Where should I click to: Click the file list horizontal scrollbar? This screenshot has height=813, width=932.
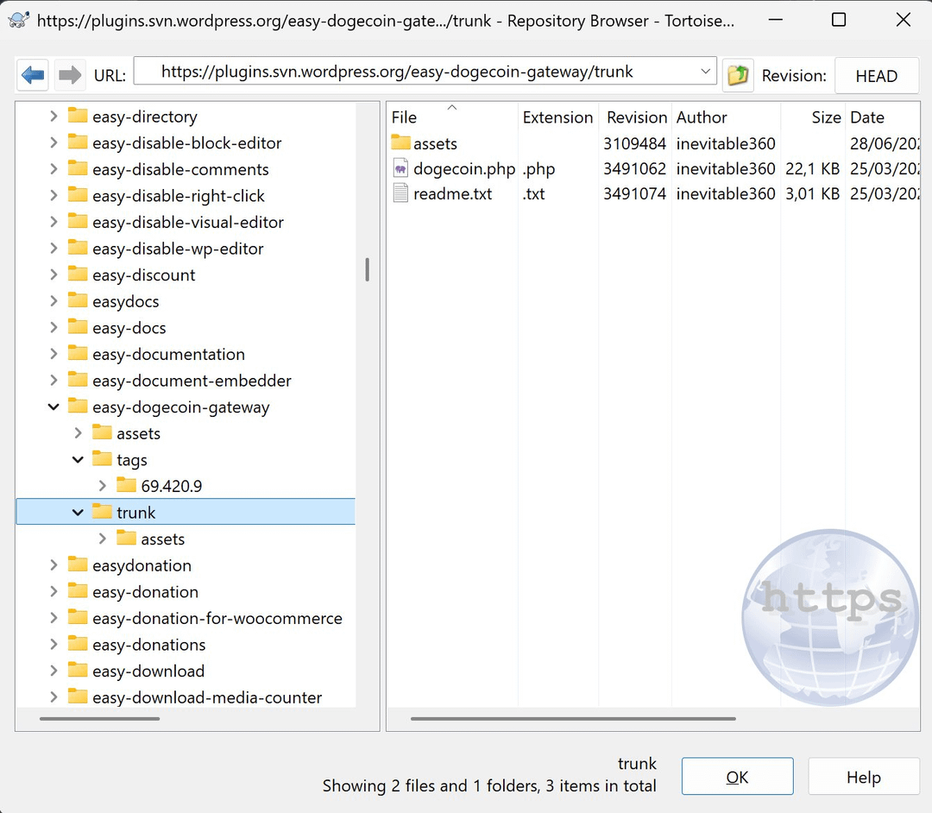[x=573, y=718]
